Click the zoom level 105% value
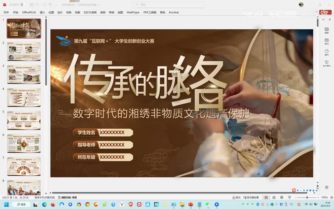The height and width of the screenshot is (209, 334). [324, 197]
